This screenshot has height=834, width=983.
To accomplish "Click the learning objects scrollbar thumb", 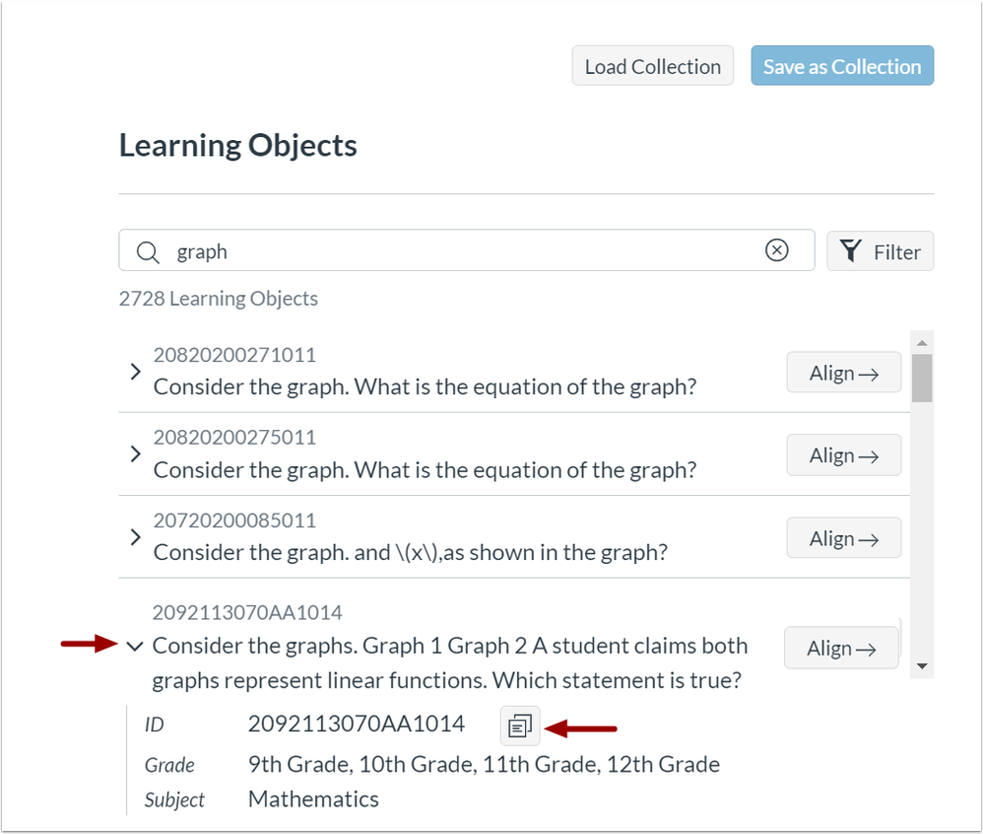I will tap(921, 378).
